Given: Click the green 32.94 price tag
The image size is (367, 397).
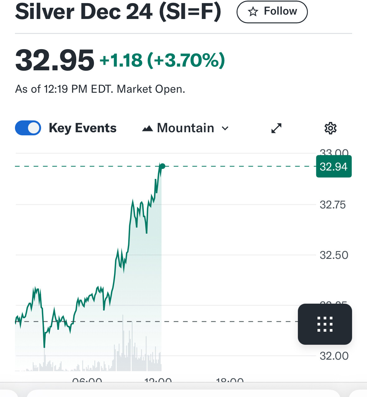Looking at the screenshot, I should pyautogui.click(x=334, y=166).
